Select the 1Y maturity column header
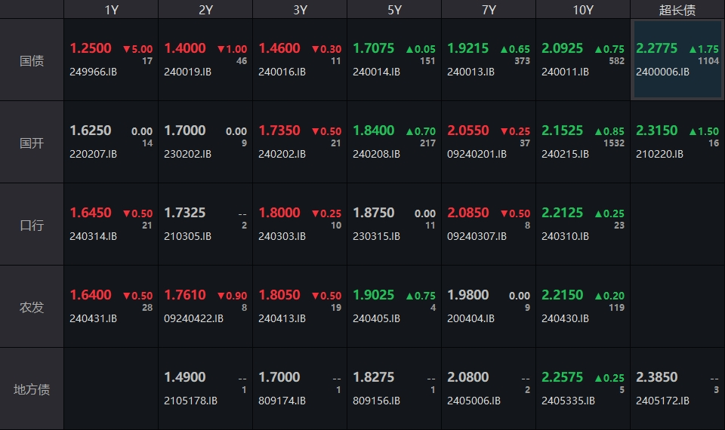The image size is (725, 430). 111,9
